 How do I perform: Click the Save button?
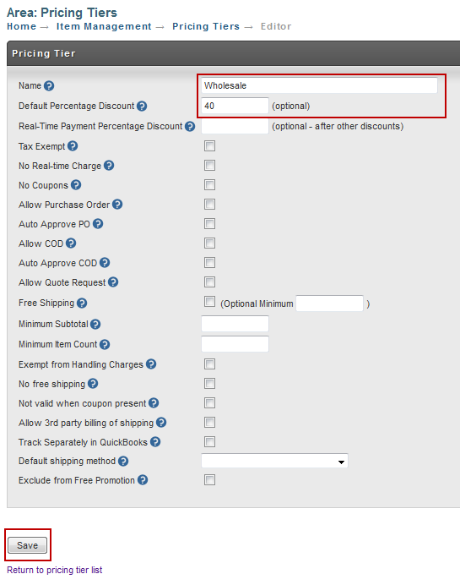tap(28, 545)
